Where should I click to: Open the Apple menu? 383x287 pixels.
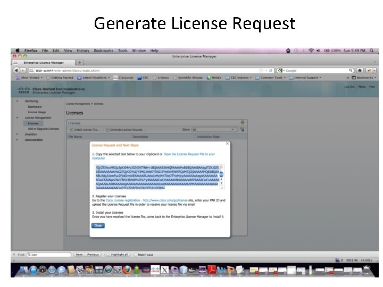[x=18, y=50]
